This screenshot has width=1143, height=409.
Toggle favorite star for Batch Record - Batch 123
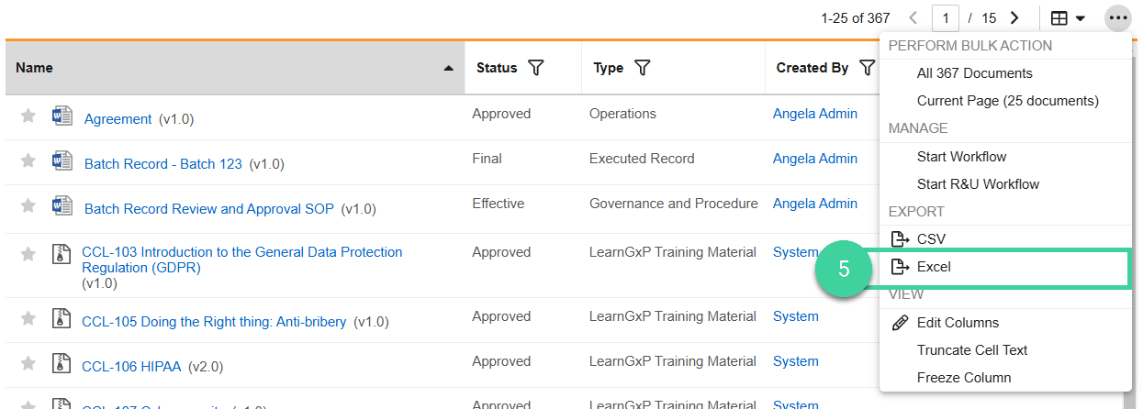pyautogui.click(x=28, y=160)
